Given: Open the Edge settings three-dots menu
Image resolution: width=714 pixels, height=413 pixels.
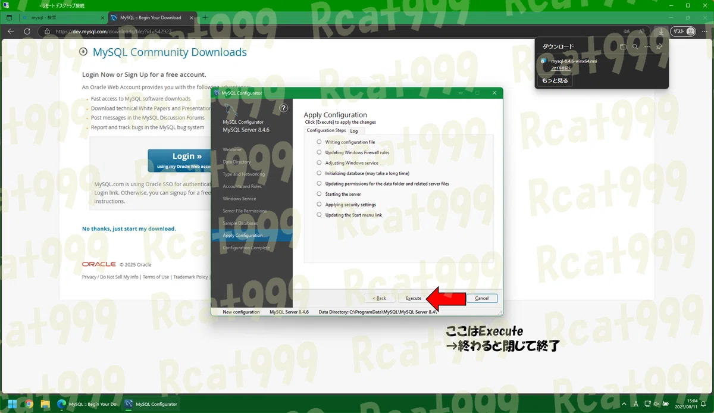Looking at the screenshot, I should pos(704,32).
